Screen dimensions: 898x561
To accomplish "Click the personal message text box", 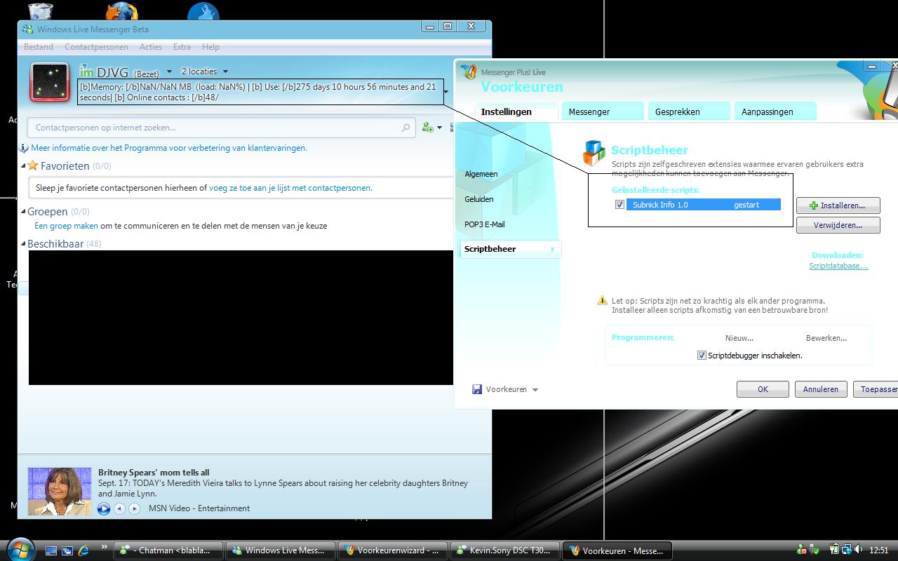I will click(260, 92).
